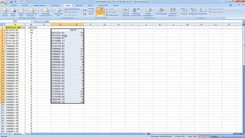Screen dimensions: 245x138
Task: Run Text to Columns
Action: click(126, 12)
